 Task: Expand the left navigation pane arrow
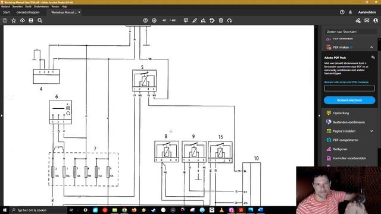click(2, 115)
